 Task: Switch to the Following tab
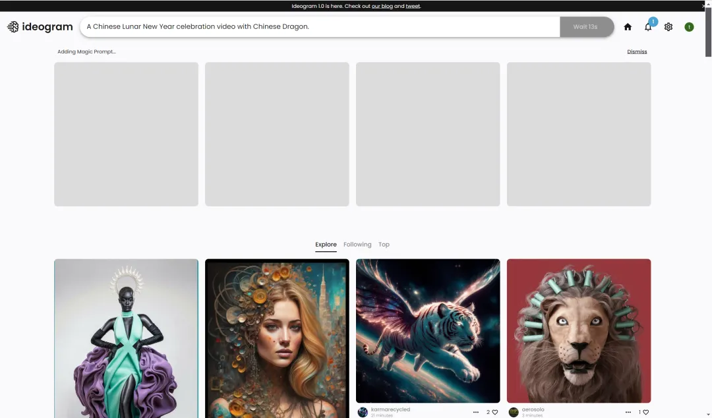(357, 245)
